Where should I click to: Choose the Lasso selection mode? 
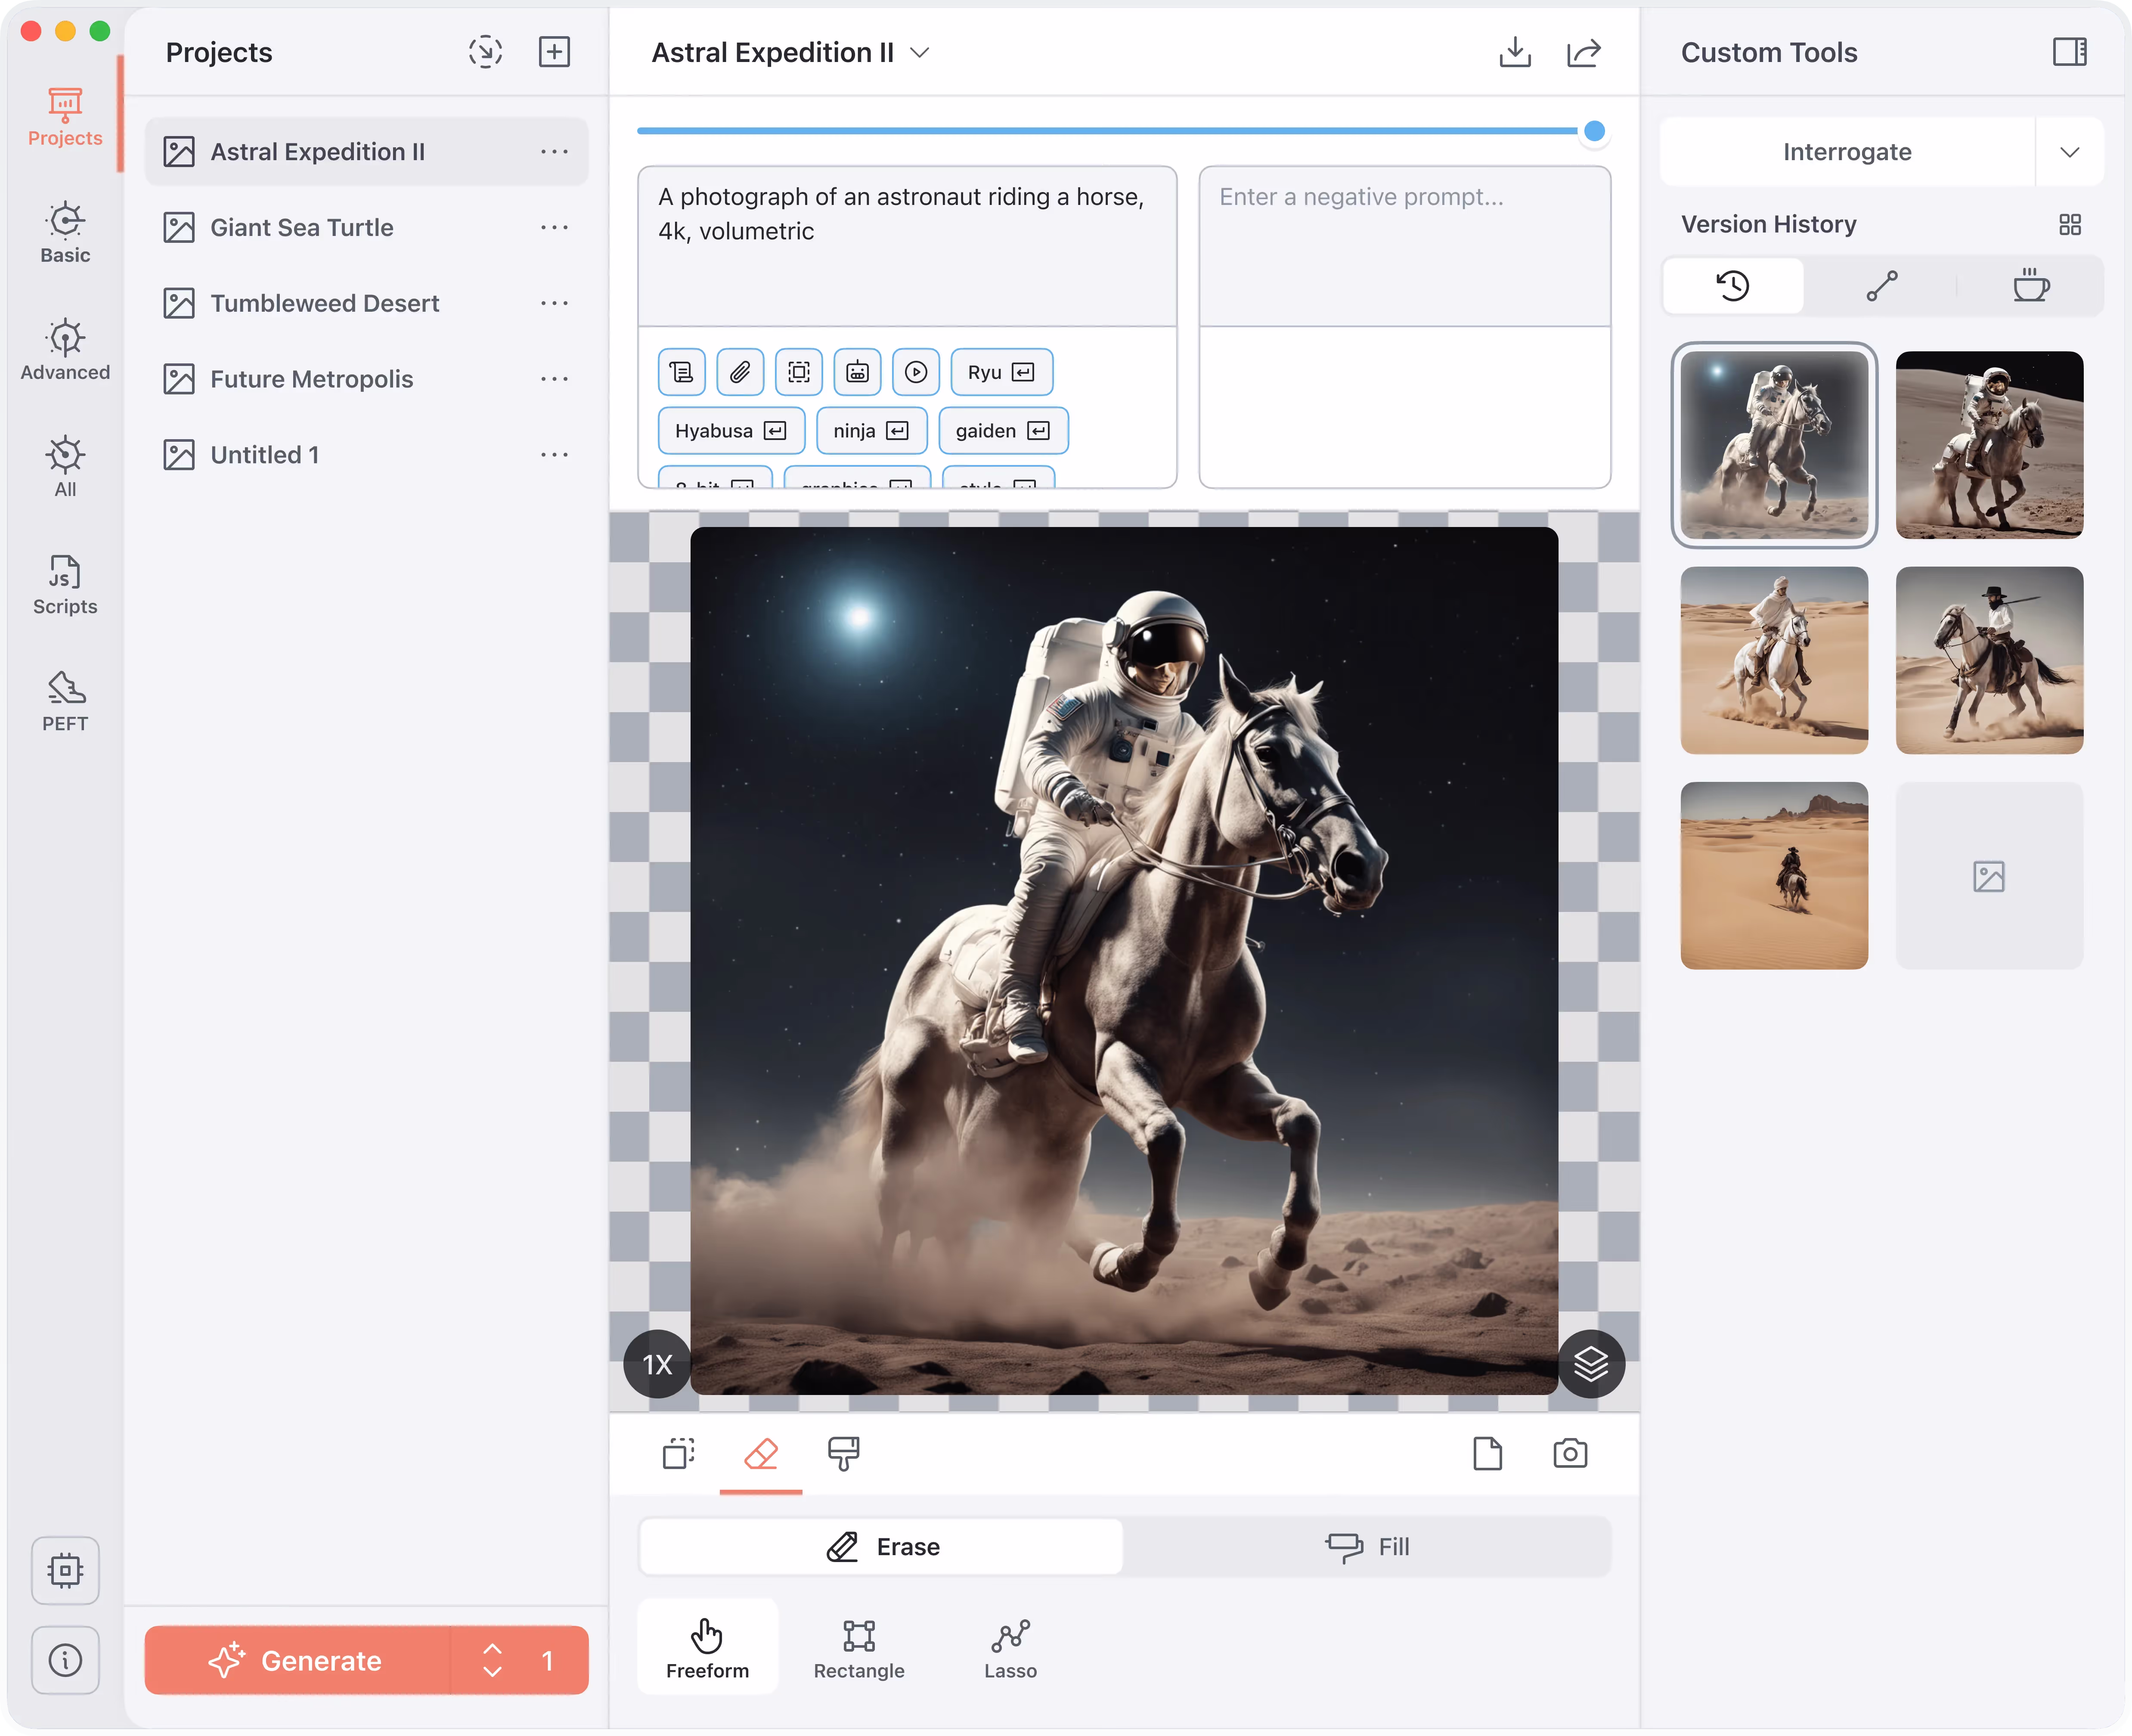pyautogui.click(x=1010, y=1649)
